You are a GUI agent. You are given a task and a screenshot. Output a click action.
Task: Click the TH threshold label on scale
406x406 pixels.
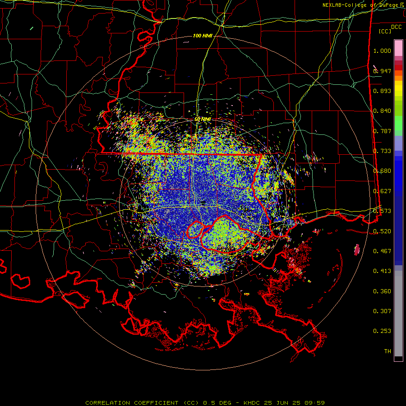click(x=388, y=351)
